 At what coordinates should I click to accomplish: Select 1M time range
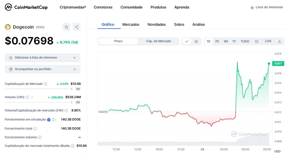click(226, 41)
